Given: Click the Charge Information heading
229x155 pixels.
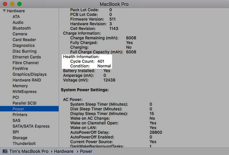Looking at the screenshot, I should click(82, 33).
